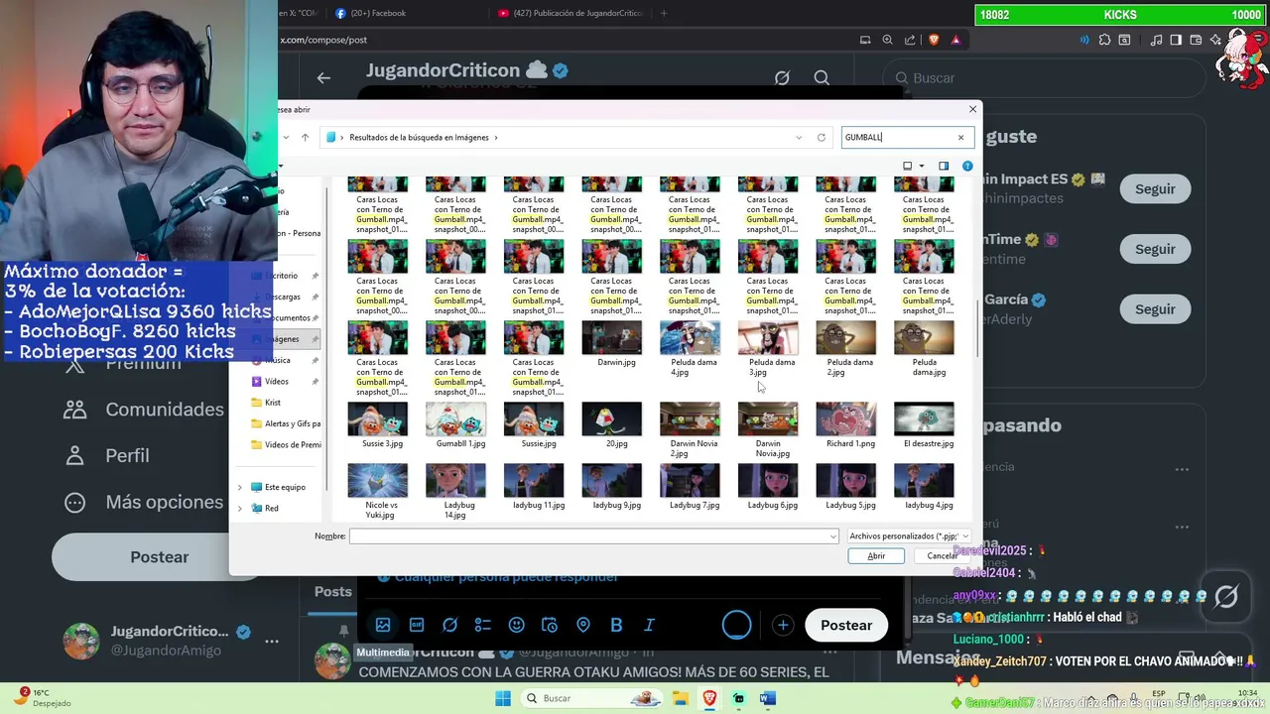Select Sussie 3.jpg file
1270x714 pixels.
[378, 426]
